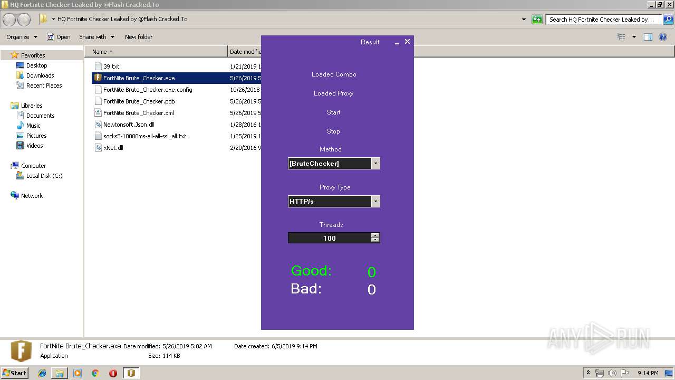Select socks5-10000ms-all-all-ssl_all.txt file
Viewport: 675px width, 380px height.
(144, 136)
